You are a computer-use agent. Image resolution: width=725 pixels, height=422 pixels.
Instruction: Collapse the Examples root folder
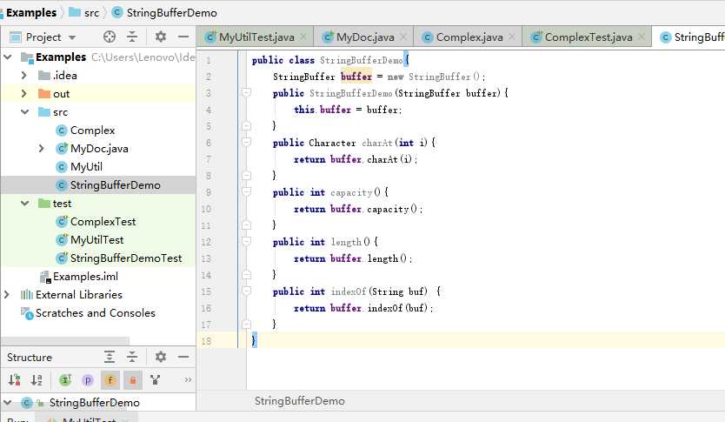[8, 57]
